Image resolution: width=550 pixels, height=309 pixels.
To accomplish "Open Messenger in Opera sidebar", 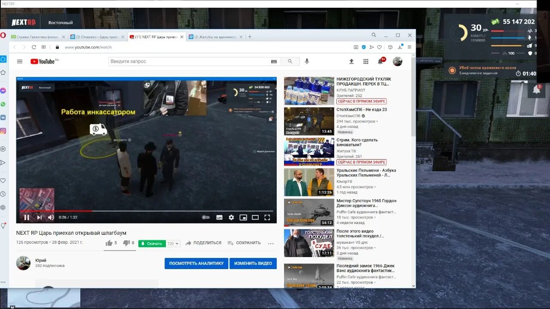I will tap(3, 91).
